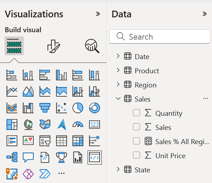Select the trophy metrics visual

click(62, 157)
